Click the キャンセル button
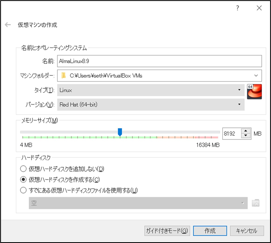Image resolution: width=271 pixels, height=243 pixels. point(247,231)
